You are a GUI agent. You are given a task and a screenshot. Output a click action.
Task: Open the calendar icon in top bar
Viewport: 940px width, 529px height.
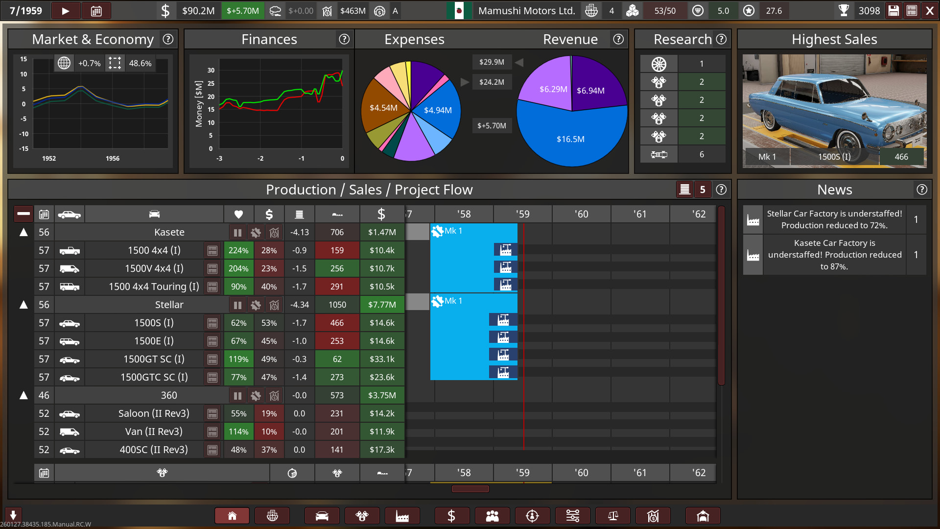point(96,11)
